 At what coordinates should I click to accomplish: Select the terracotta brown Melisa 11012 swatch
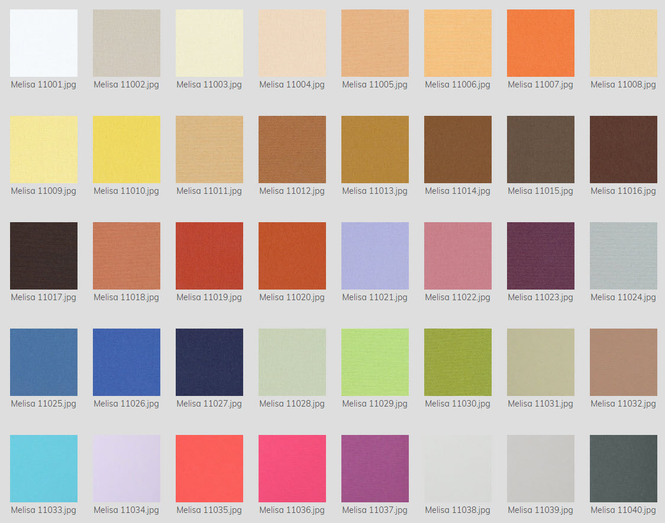(x=292, y=150)
